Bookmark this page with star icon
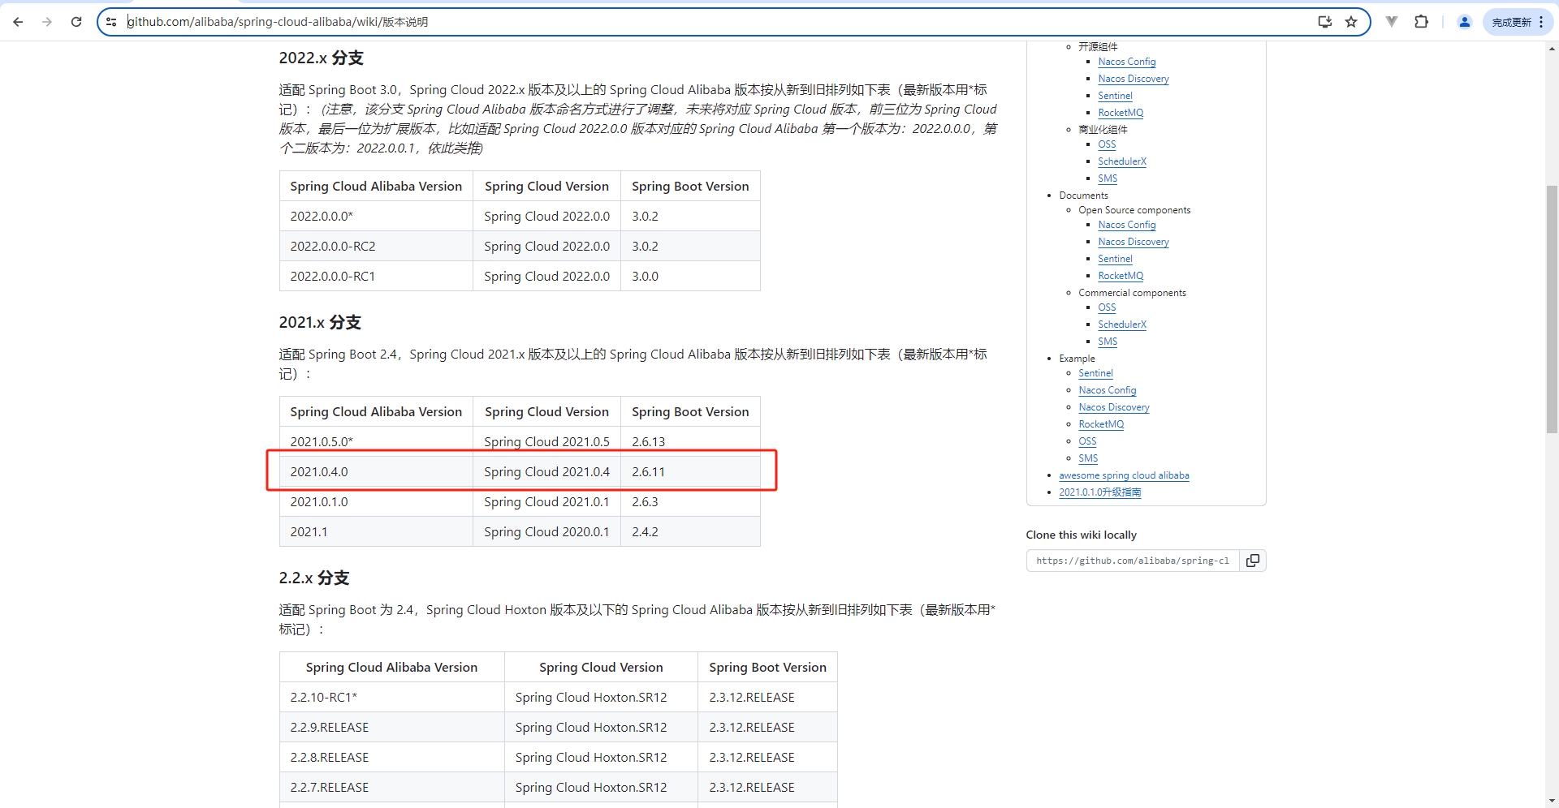The image size is (1559, 808). 1351,22
